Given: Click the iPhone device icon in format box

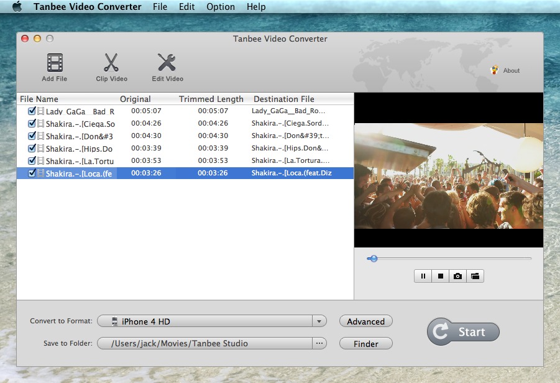Looking at the screenshot, I should (x=114, y=321).
